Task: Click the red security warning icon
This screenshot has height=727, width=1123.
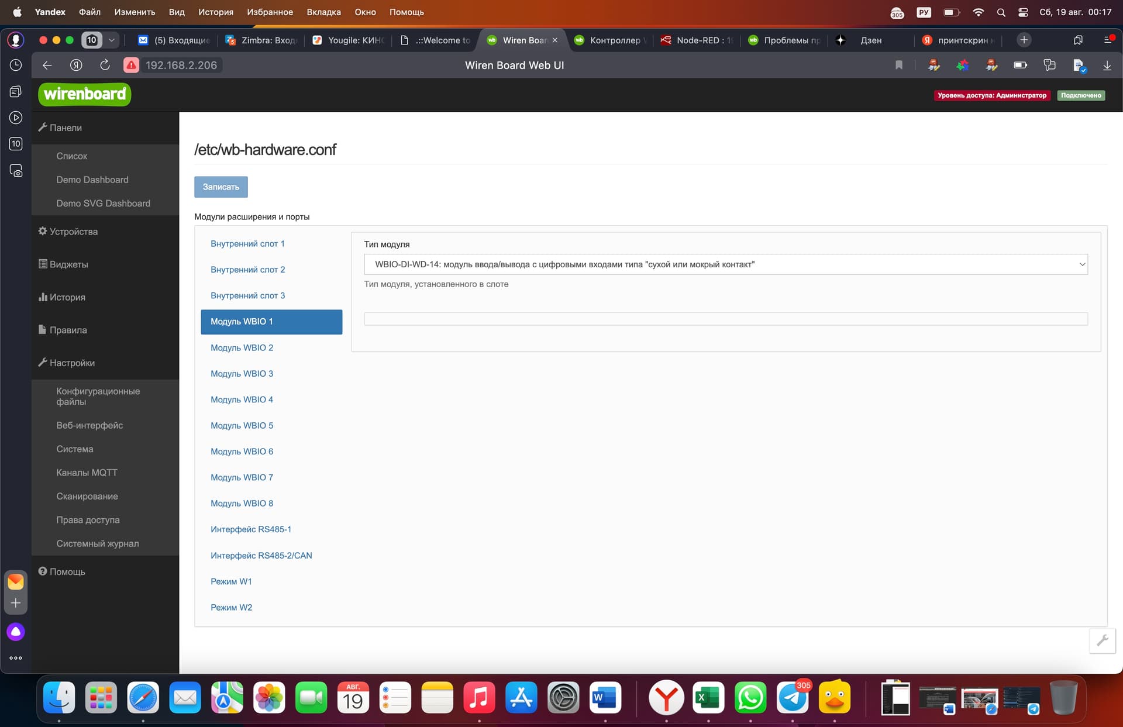Action: (x=131, y=66)
